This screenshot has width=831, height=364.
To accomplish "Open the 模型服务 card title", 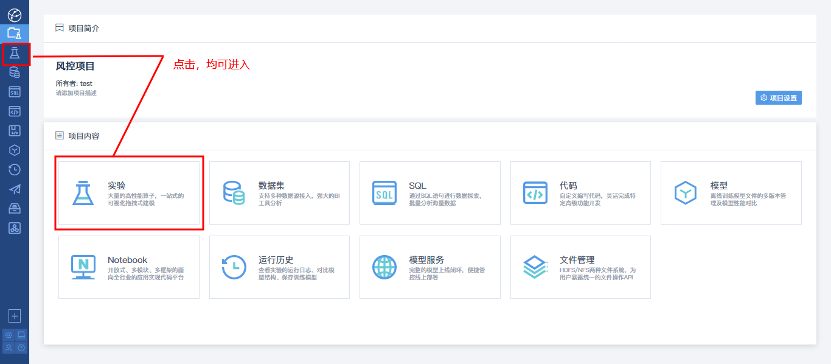I will point(427,260).
